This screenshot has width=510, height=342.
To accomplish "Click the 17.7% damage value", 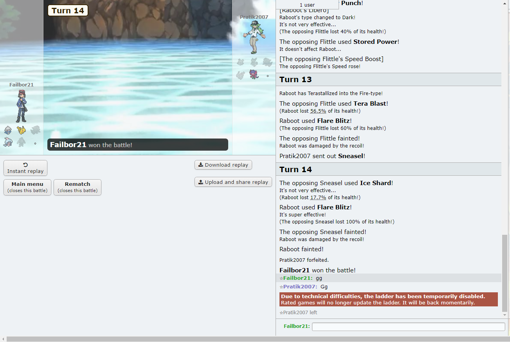I will (x=318, y=197).
